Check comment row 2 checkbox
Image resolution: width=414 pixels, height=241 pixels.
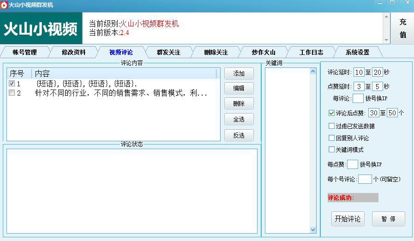coord(12,93)
